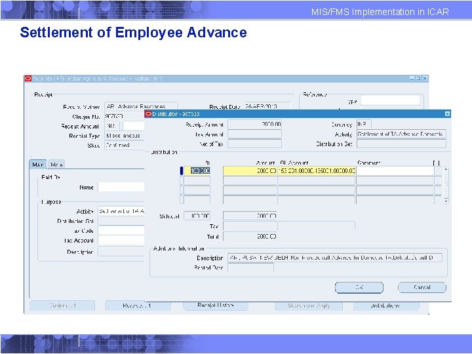
Task: Close the Distribution dialog with its X icon
Action: [447, 114]
